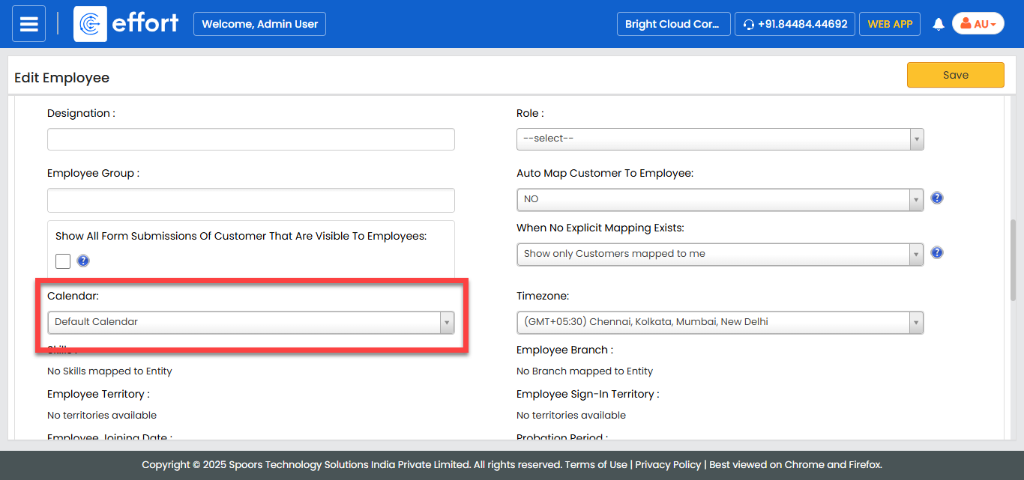
Task: Expand Auto Map Customer To Employee dropdown
Action: click(x=720, y=199)
